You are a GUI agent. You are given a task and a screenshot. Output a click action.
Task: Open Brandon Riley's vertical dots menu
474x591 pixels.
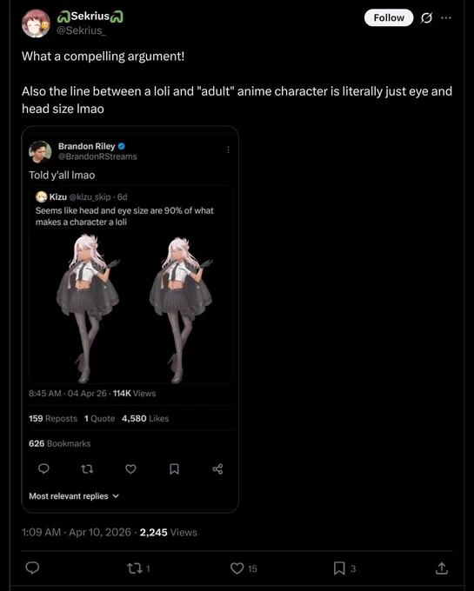[228, 149]
